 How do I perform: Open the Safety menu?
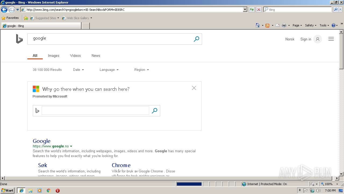[x=311, y=25]
